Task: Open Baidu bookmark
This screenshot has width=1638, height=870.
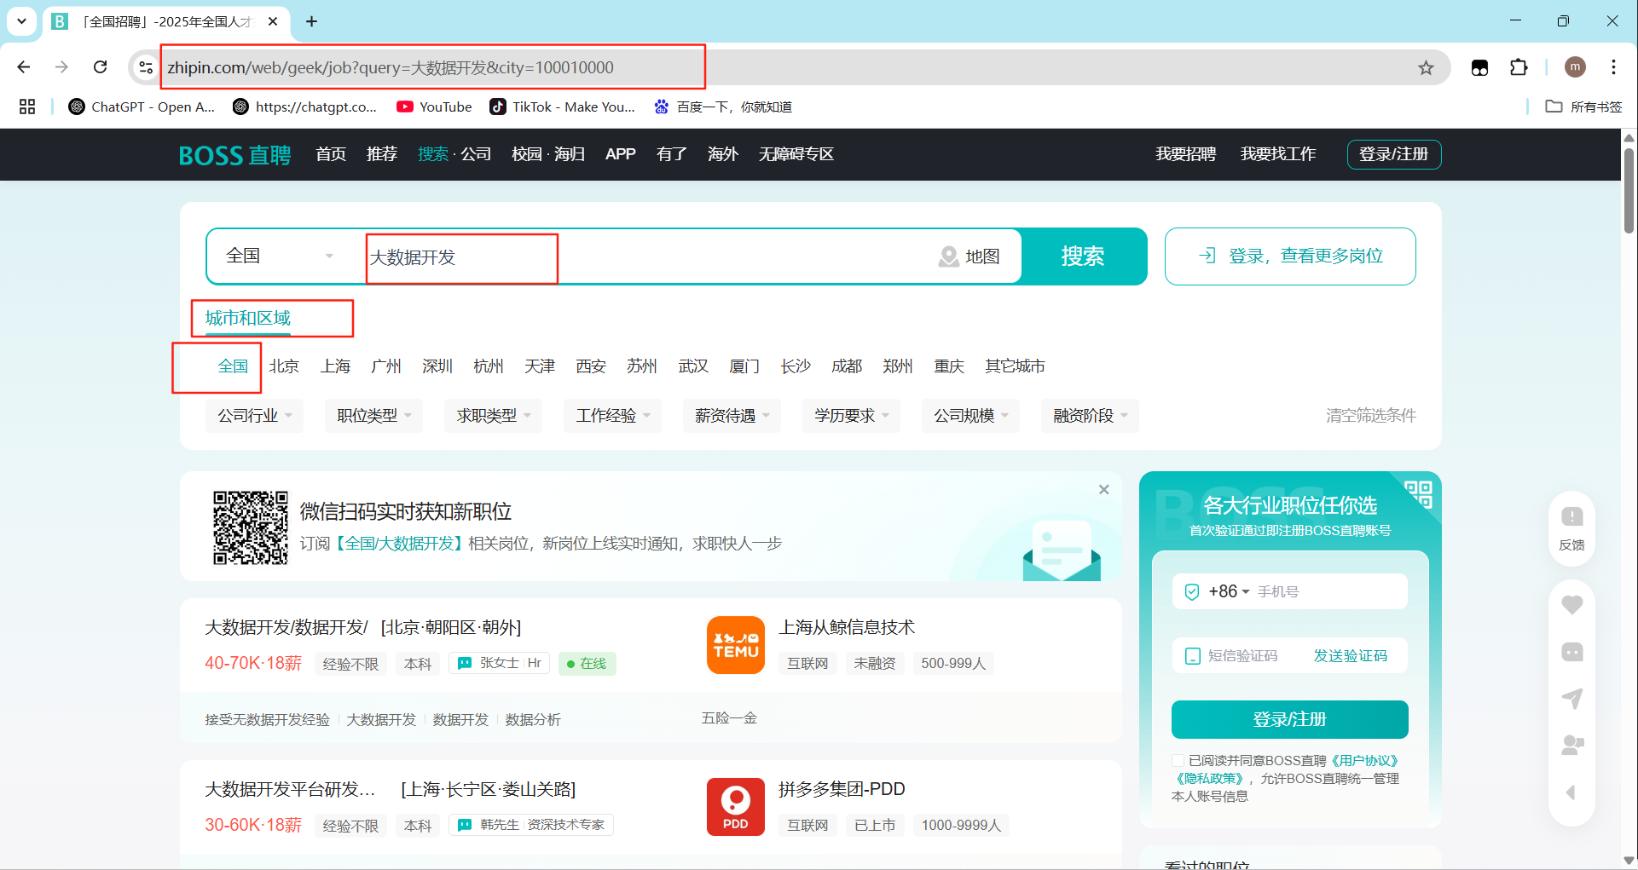Action: (x=723, y=107)
